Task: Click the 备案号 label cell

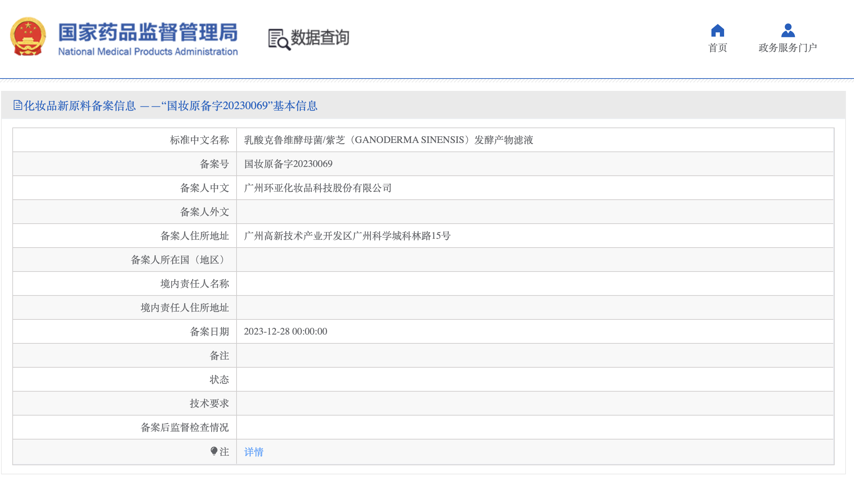Action: 125,164
